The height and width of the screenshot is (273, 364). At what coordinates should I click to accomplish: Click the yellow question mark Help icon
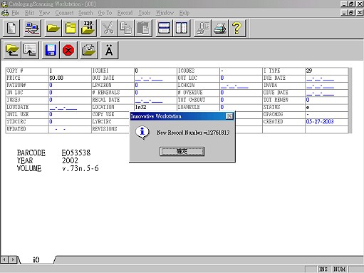237,28
